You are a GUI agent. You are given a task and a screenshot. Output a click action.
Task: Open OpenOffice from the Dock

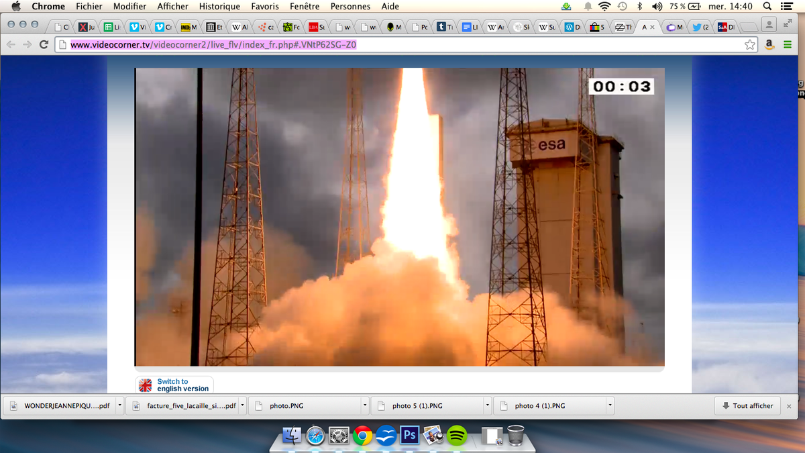(386, 436)
